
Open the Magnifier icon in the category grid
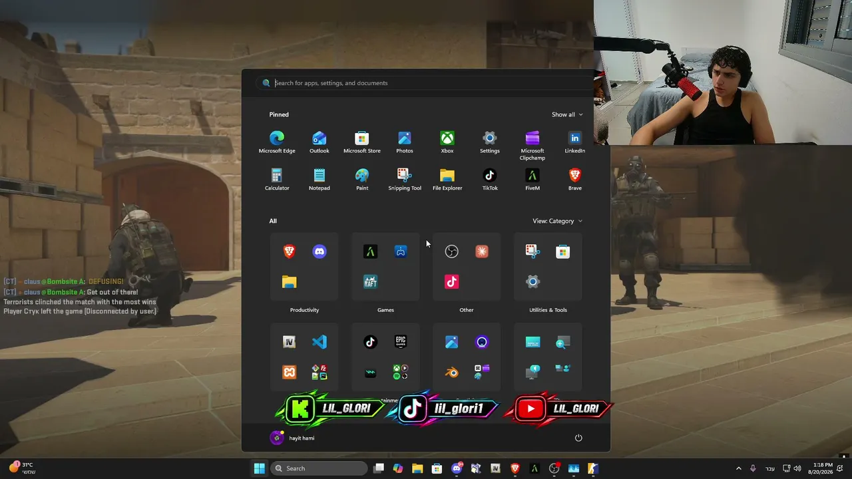click(562, 342)
